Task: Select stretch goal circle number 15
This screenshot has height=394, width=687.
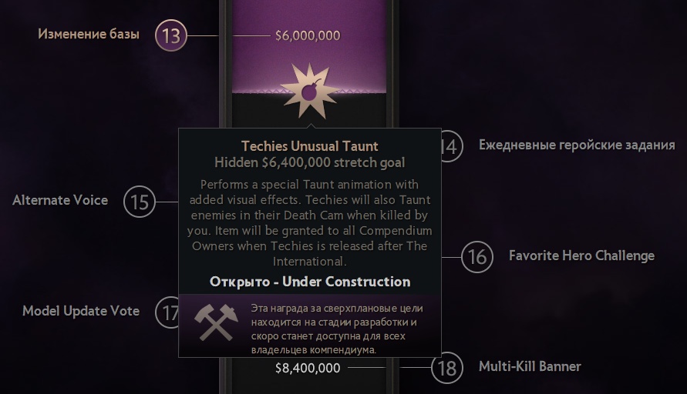Action: [x=139, y=202]
